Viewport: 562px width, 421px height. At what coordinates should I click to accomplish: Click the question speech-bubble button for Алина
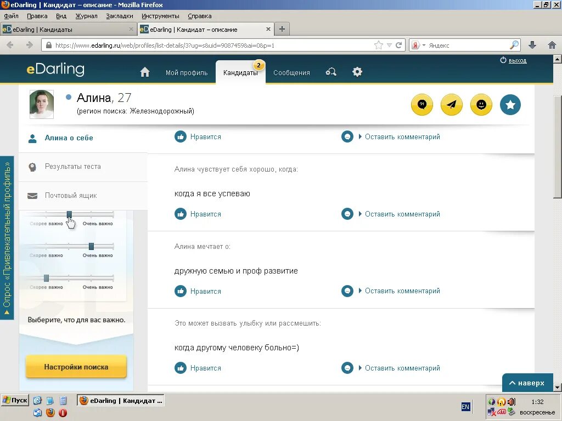click(x=422, y=105)
